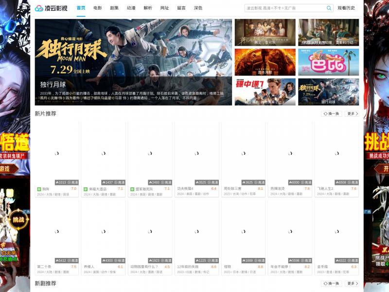Go to the 电影 section
This screenshot has width=389, height=292.
tap(98, 8)
